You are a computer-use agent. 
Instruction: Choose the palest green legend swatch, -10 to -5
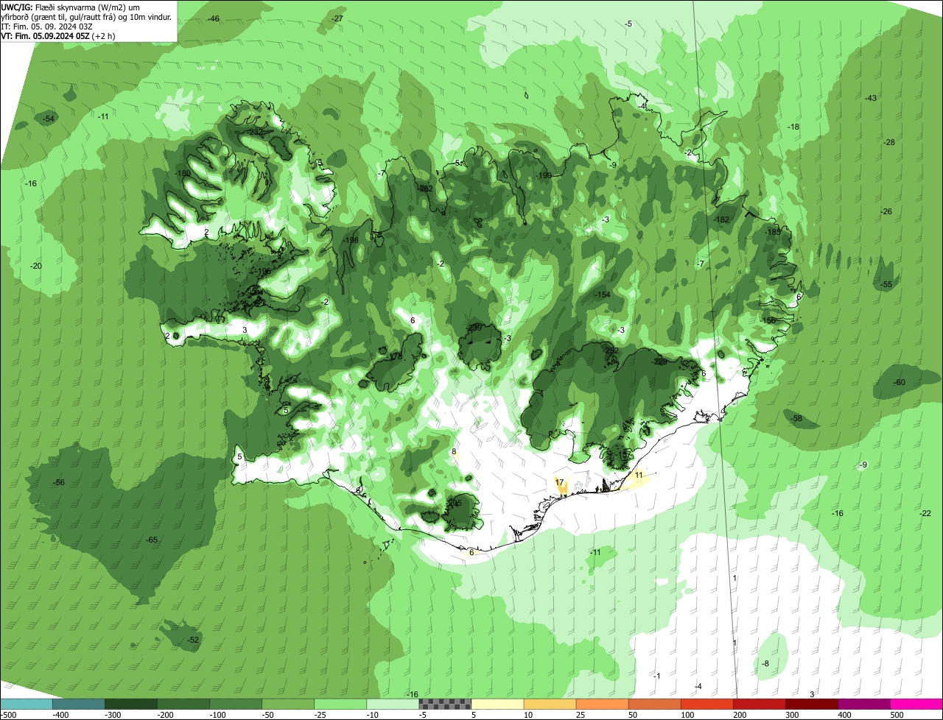tap(393, 704)
